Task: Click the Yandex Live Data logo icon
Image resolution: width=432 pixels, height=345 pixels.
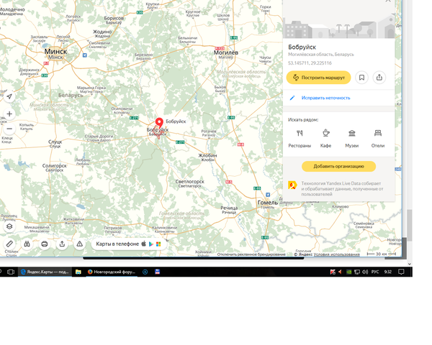Action: tap(292, 185)
